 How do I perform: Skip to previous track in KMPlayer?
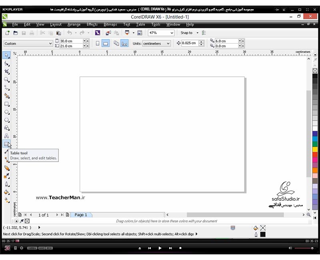coord(149,248)
